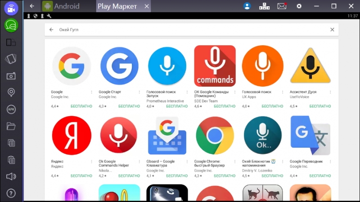
Task: Open Ok Google Commands Helper red icon
Action: (x=119, y=136)
